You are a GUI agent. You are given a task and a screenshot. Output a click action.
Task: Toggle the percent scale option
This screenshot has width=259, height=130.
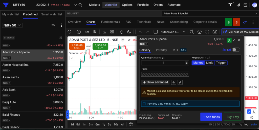[x=241, y=124]
